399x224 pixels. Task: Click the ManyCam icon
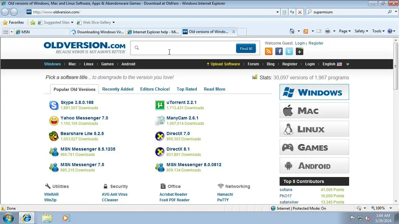point(160,121)
